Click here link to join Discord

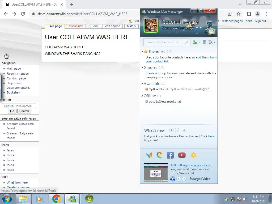pos(211,136)
